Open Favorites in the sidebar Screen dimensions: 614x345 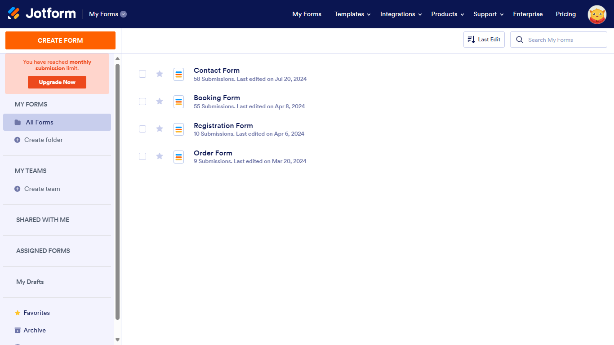[x=37, y=313]
